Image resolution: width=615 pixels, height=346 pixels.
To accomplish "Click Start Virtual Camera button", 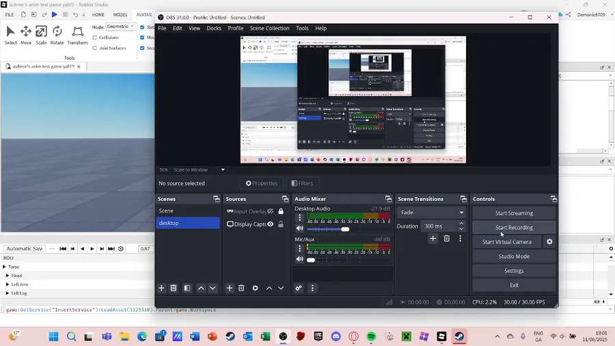I will (507, 241).
